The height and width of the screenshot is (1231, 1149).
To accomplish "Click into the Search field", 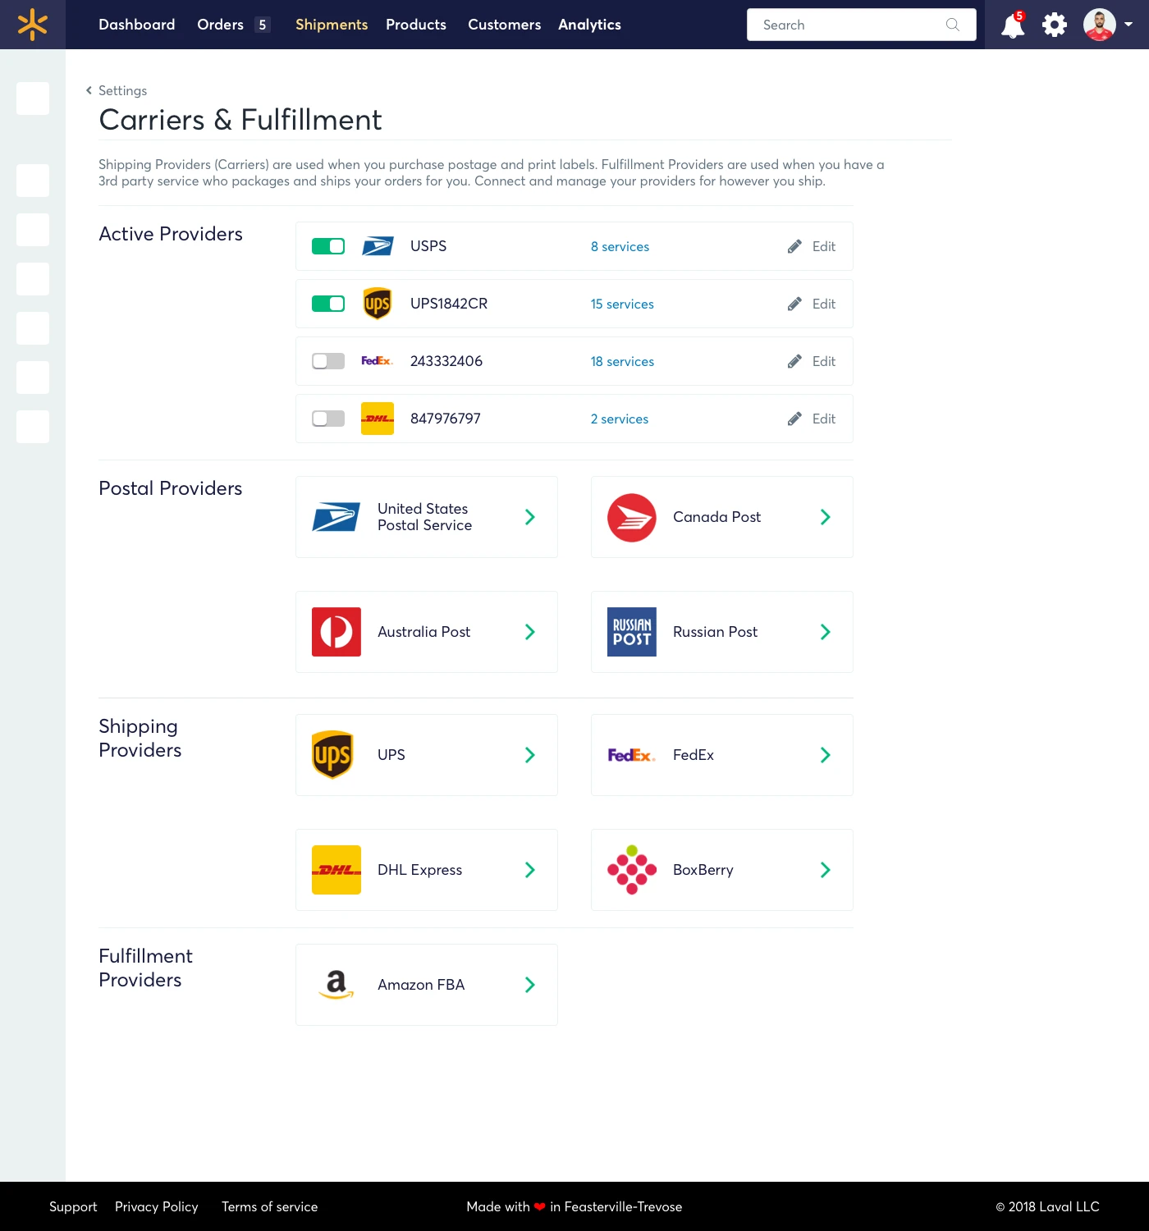I will pyautogui.click(x=849, y=25).
